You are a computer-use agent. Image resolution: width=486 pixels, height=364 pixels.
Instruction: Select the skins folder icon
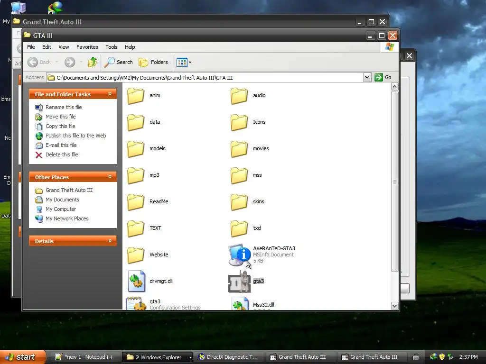click(239, 202)
